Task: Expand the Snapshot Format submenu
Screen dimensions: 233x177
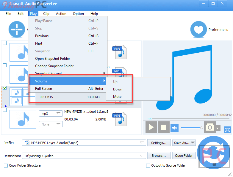Action: (68, 73)
